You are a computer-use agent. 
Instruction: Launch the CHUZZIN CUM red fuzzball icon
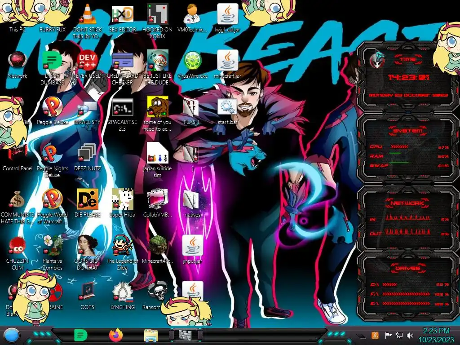pos(18,252)
